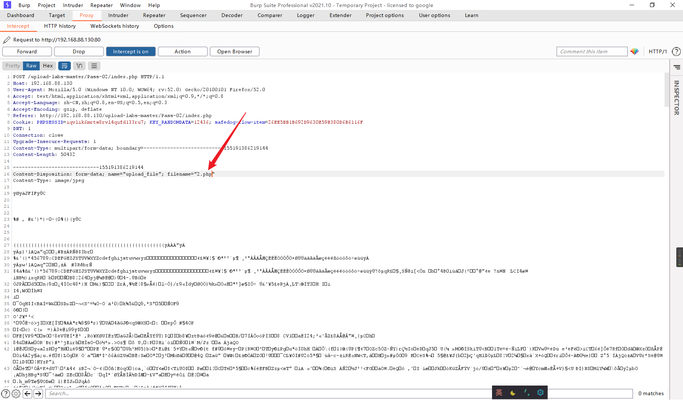Click the Drop button
The width and height of the screenshot is (683, 400).
click(x=79, y=51)
